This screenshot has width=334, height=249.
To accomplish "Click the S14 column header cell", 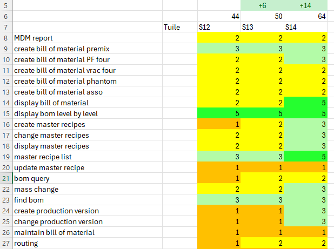I will 305,27.
